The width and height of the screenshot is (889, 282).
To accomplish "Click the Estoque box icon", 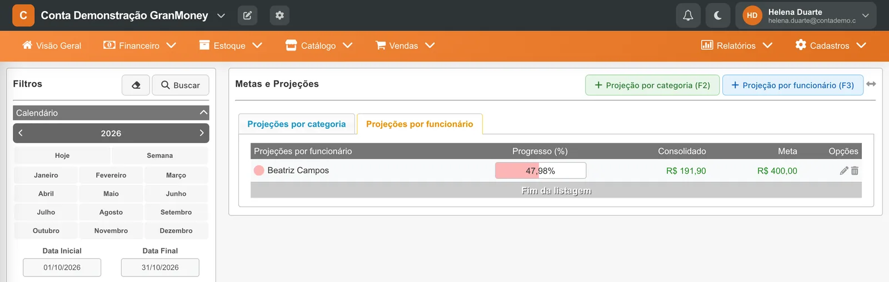I will [204, 45].
